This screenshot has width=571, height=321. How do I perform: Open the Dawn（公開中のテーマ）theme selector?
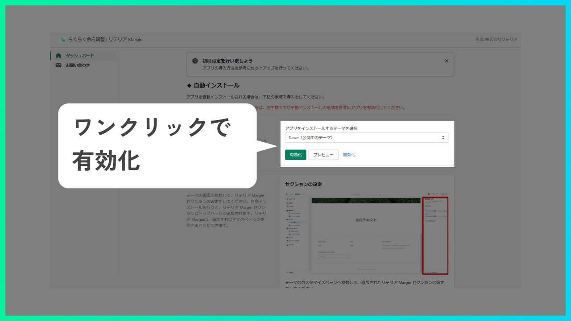pyautogui.click(x=366, y=137)
